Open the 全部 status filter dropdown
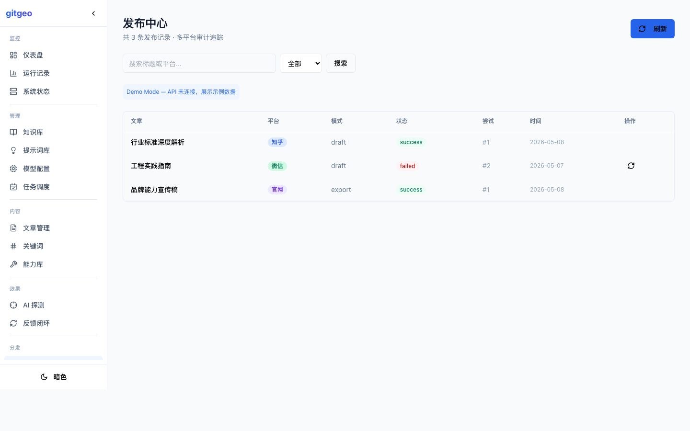Viewport: 690px width, 431px height. (301, 63)
